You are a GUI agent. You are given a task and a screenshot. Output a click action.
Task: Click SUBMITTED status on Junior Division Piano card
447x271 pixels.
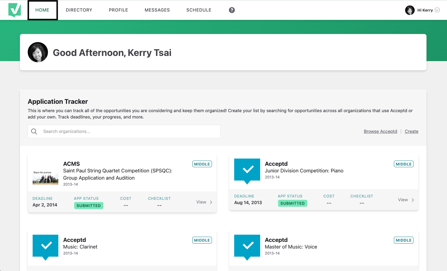tap(293, 203)
